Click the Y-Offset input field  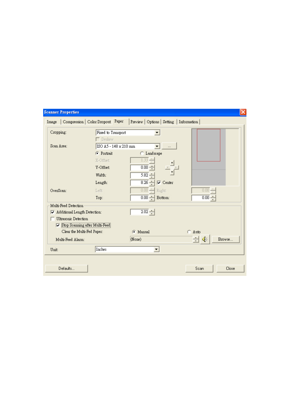pyautogui.click(x=140, y=168)
